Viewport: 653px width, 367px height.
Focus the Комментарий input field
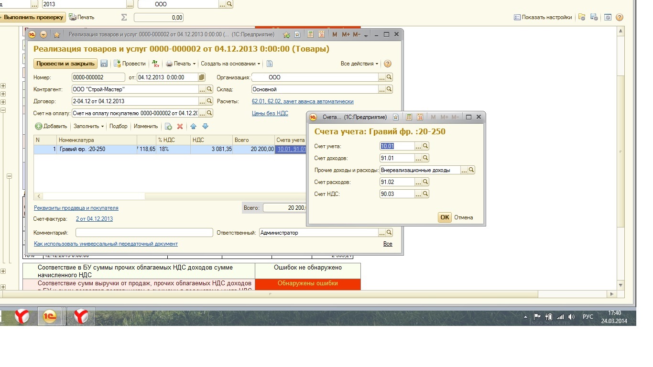pos(144,233)
